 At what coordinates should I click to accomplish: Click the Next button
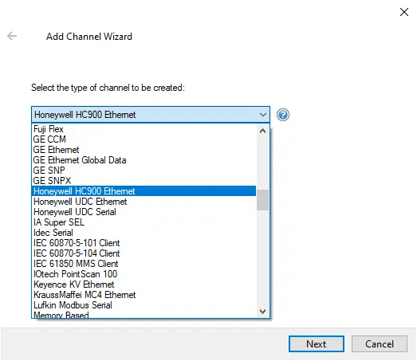click(317, 344)
